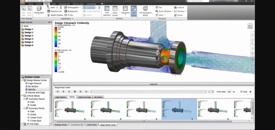Open the Previous view dropdown arrow

tap(186, 11)
